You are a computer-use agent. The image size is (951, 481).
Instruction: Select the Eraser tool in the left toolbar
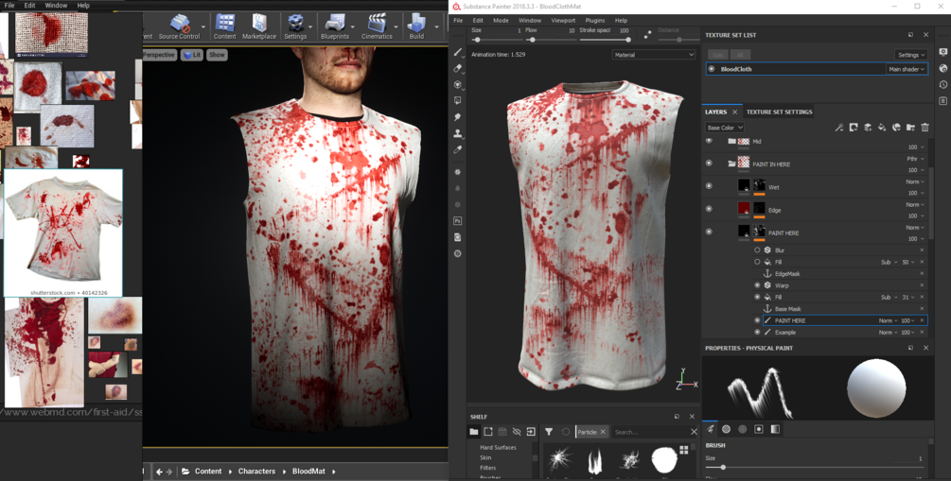pyautogui.click(x=458, y=68)
